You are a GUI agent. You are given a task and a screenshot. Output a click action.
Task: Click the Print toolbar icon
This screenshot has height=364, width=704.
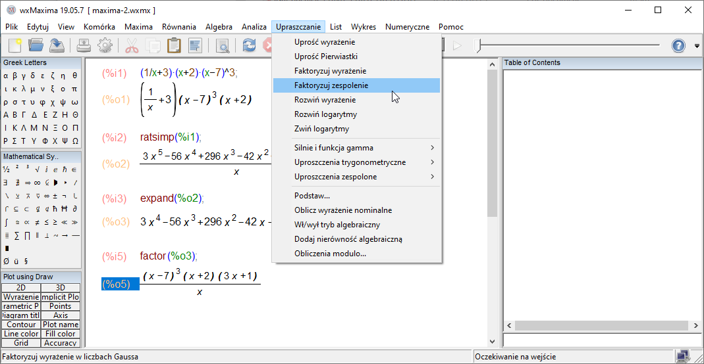pyautogui.click(x=84, y=45)
